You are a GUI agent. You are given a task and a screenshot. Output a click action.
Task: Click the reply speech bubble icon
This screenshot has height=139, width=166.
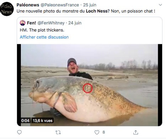[19, 132]
